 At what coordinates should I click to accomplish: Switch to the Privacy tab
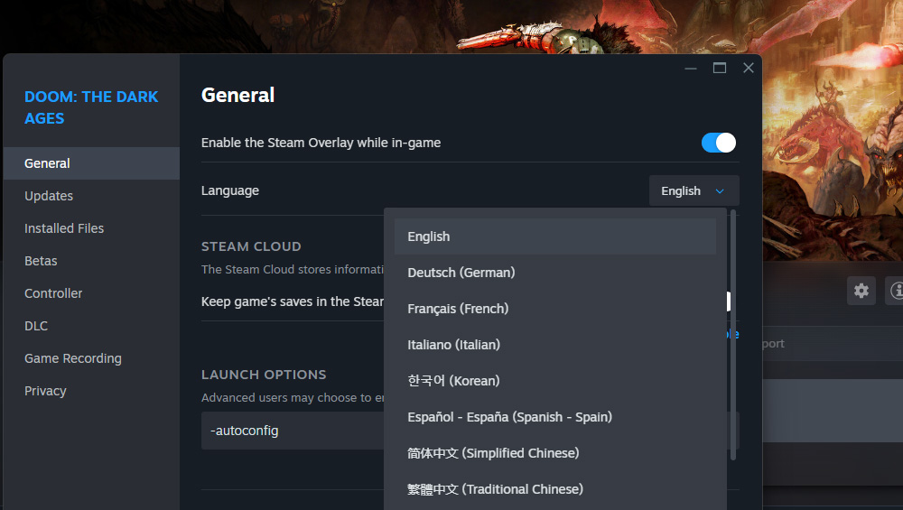point(91,391)
